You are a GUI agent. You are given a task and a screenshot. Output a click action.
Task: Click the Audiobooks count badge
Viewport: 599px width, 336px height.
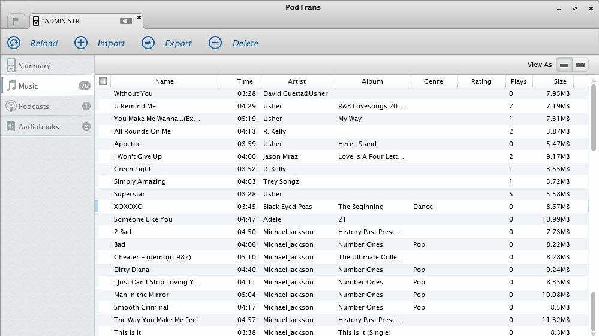coord(86,126)
